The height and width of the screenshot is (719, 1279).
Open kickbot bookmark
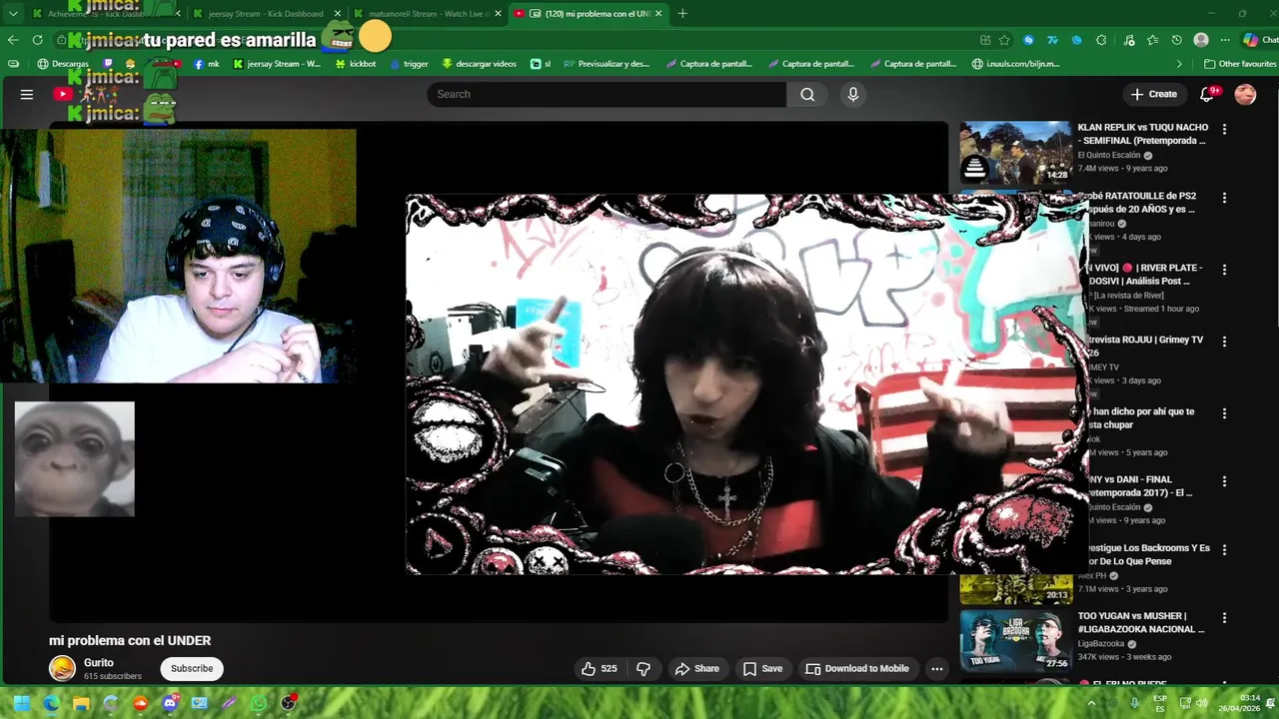(355, 64)
